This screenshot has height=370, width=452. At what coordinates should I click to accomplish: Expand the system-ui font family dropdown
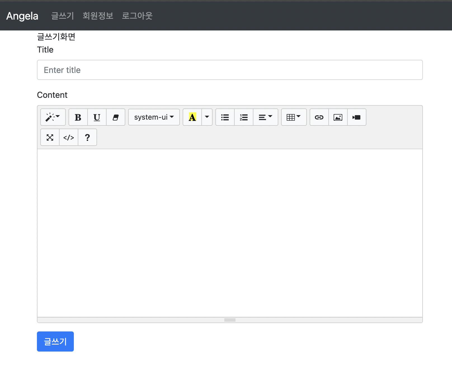click(x=154, y=117)
